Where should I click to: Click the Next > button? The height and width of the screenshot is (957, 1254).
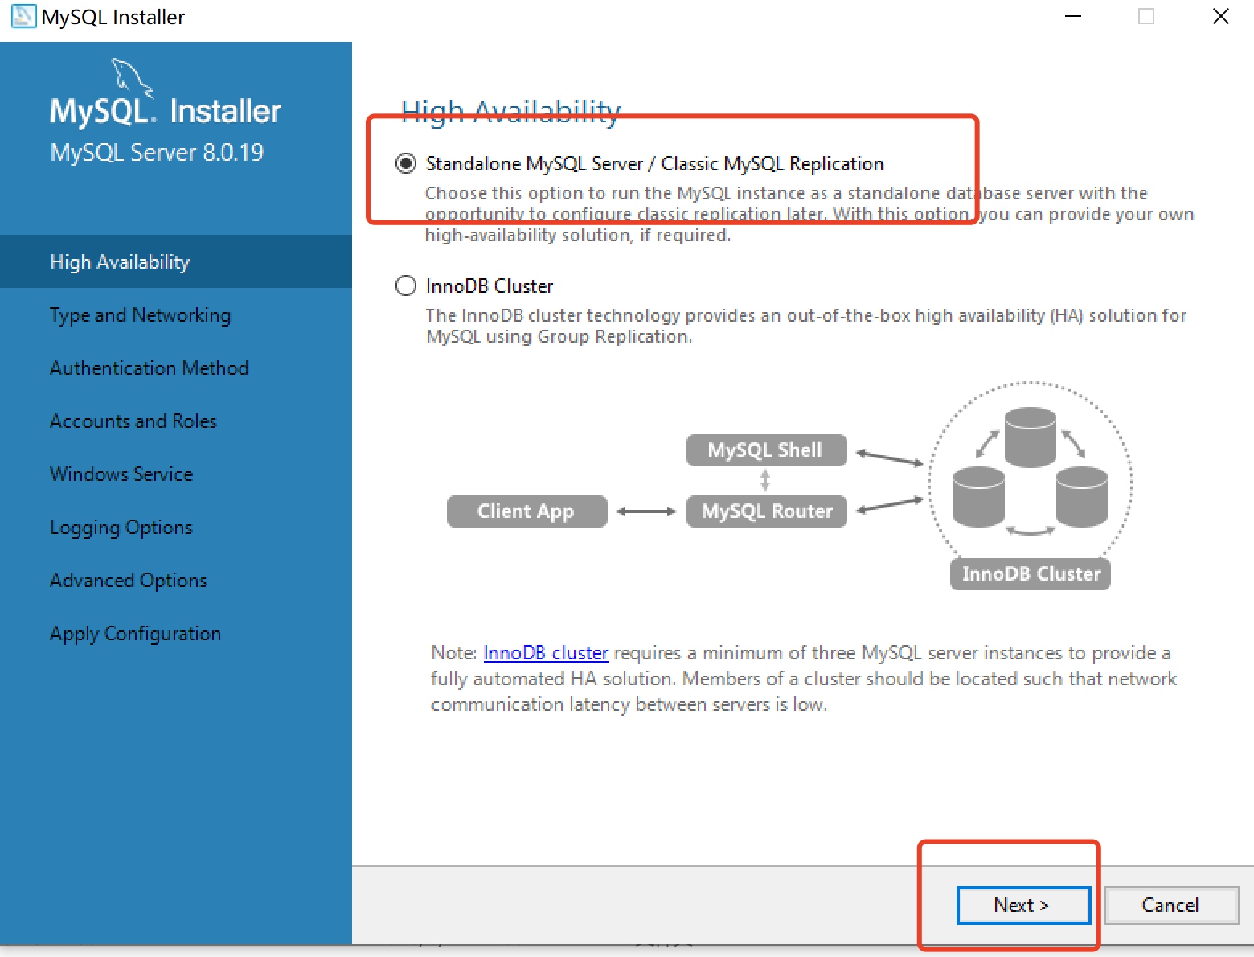tap(1022, 906)
